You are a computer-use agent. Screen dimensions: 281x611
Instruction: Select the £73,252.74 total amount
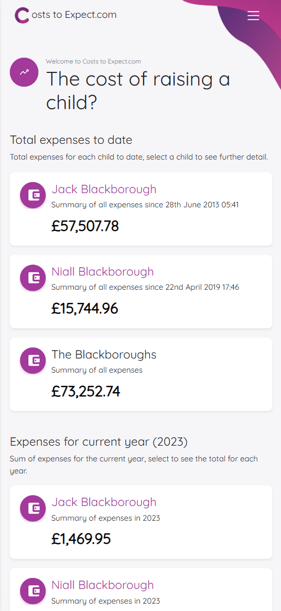point(85,391)
